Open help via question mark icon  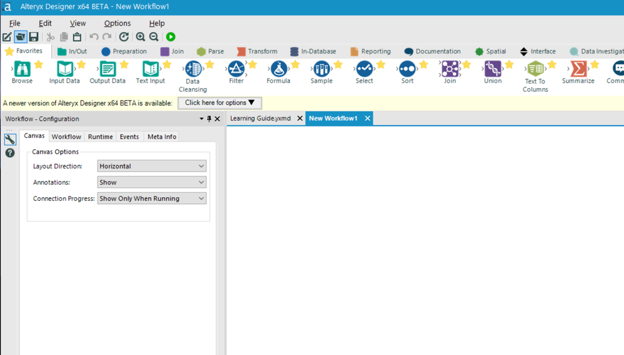click(10, 153)
